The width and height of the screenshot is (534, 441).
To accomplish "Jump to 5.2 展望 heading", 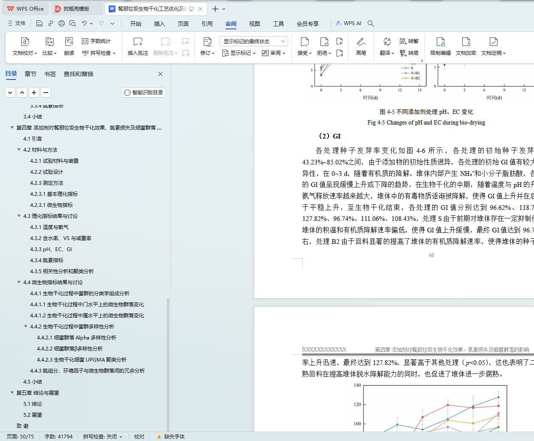I will click(x=33, y=415).
